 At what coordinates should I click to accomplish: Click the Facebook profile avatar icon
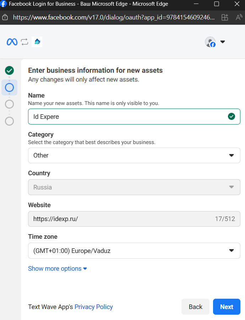click(x=210, y=42)
